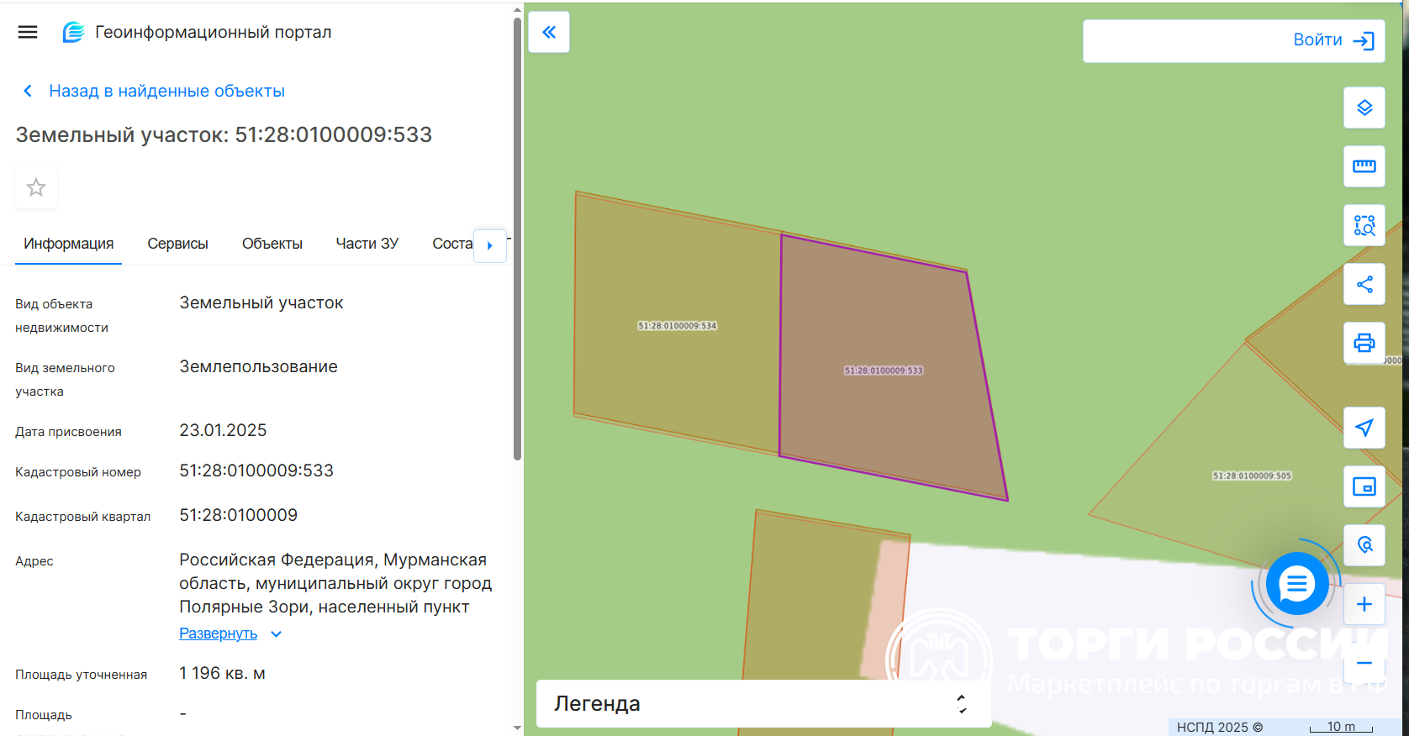Click parcel 51:28:0100009:534 on the map
This screenshot has height=736, width=1409.
(677, 353)
